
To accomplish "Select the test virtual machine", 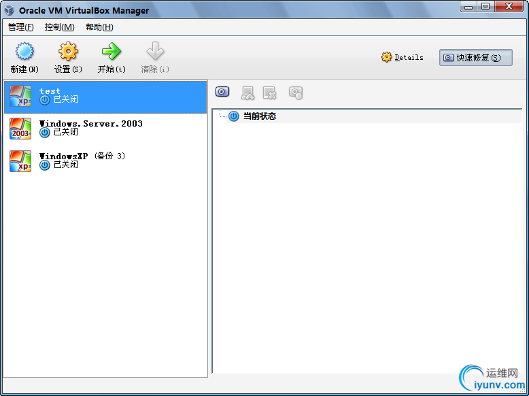I will (105, 97).
